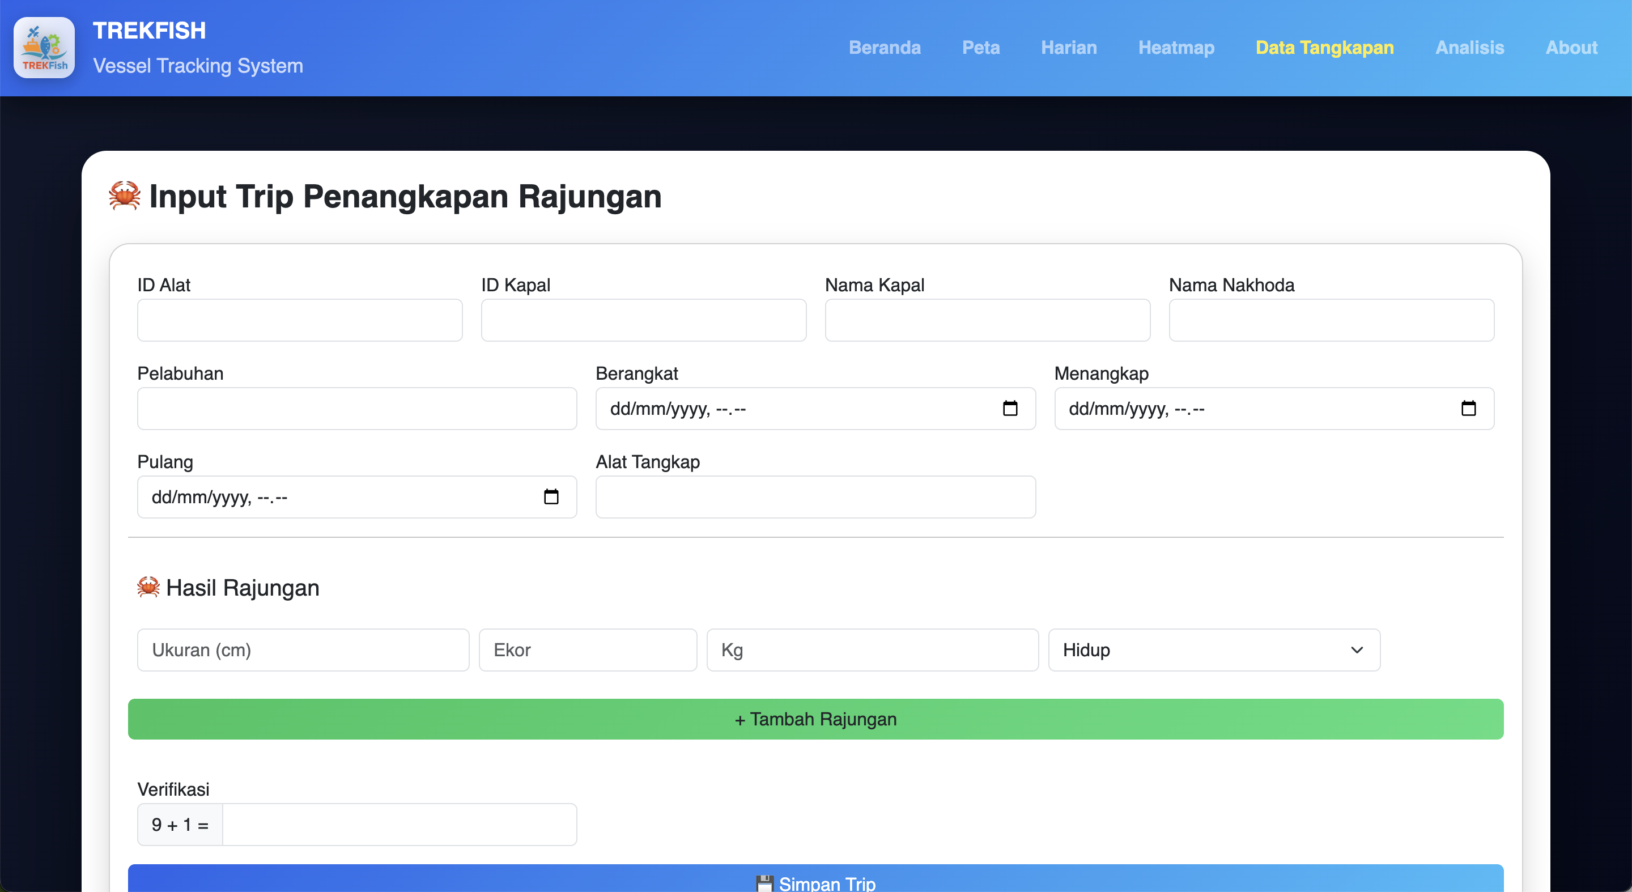The image size is (1632, 892).
Task: Navigate to the About page
Action: pos(1571,48)
